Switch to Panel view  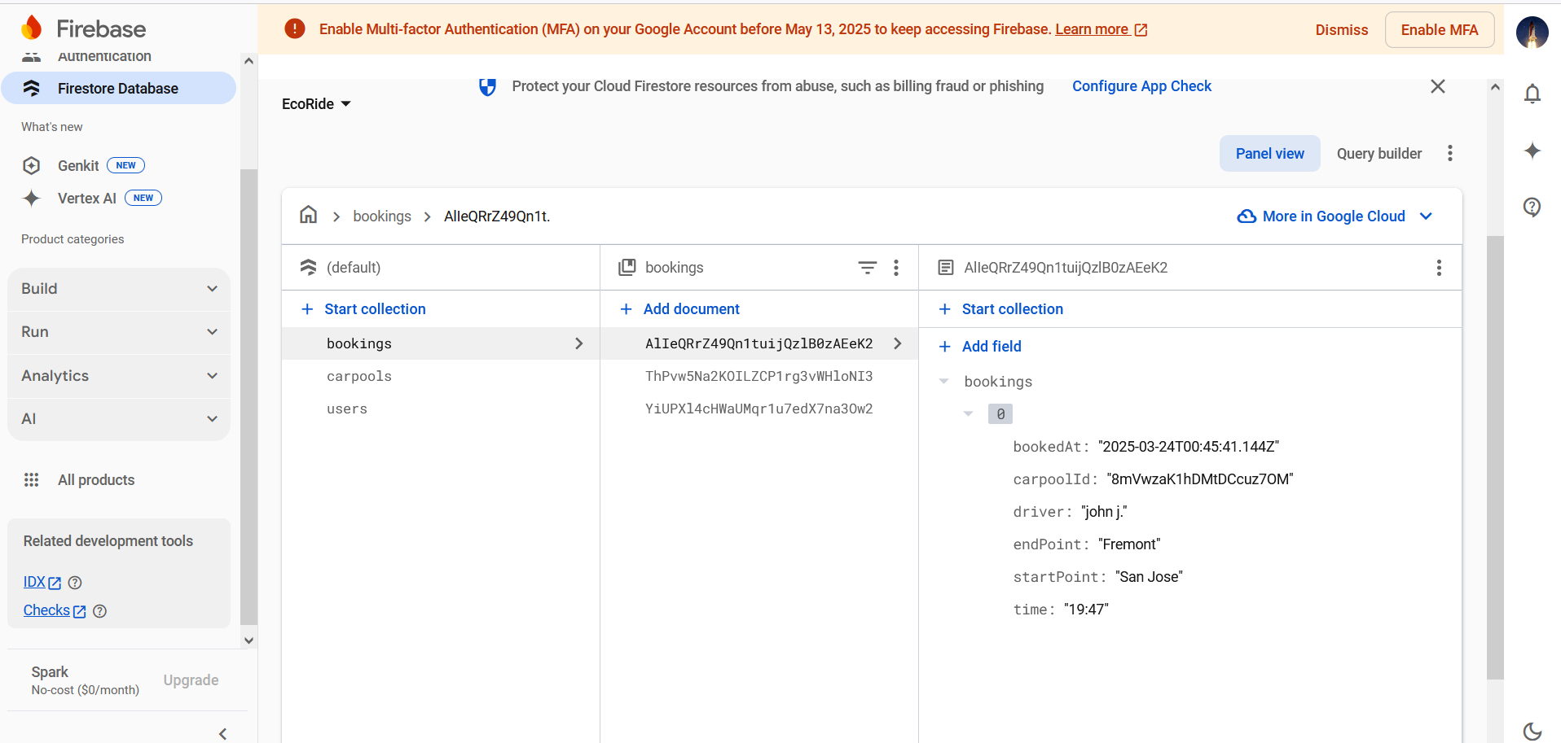[1269, 154]
